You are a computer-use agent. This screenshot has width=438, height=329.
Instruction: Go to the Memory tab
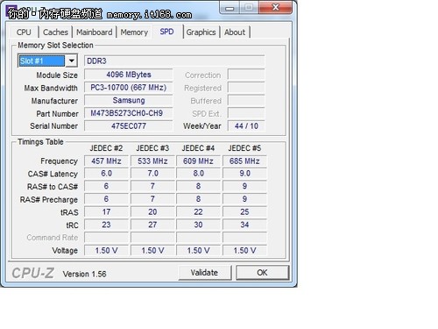coord(134,32)
